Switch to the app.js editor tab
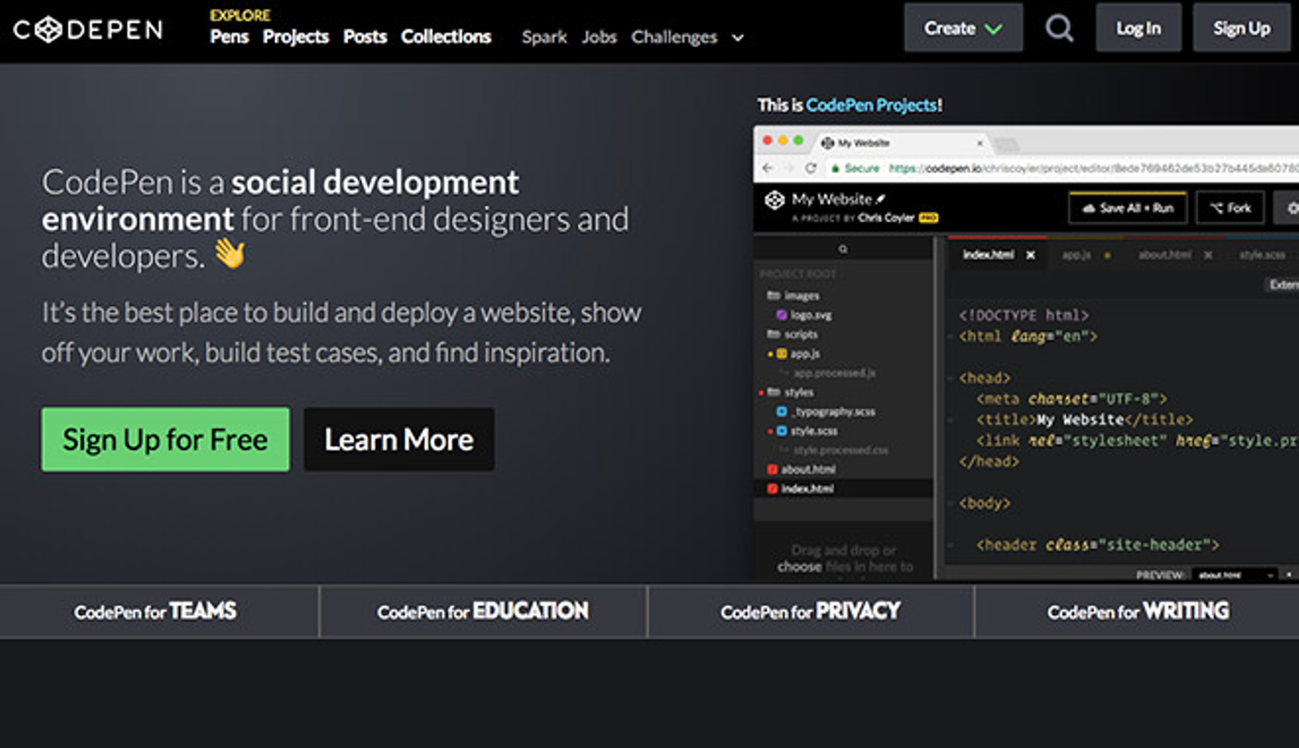The height and width of the screenshot is (748, 1299). [1076, 255]
